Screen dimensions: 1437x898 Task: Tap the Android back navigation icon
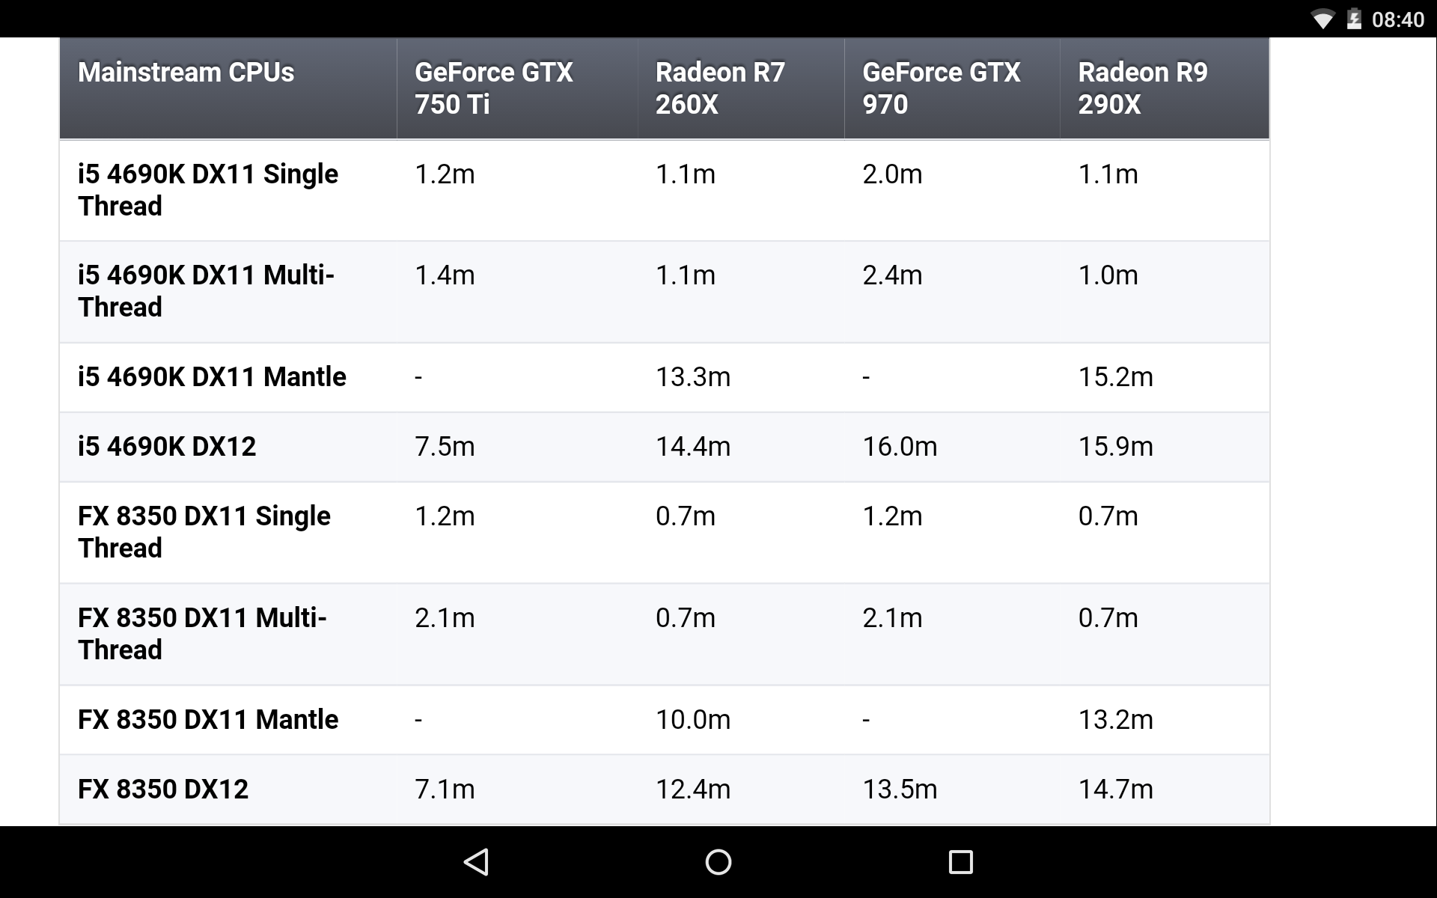(477, 862)
